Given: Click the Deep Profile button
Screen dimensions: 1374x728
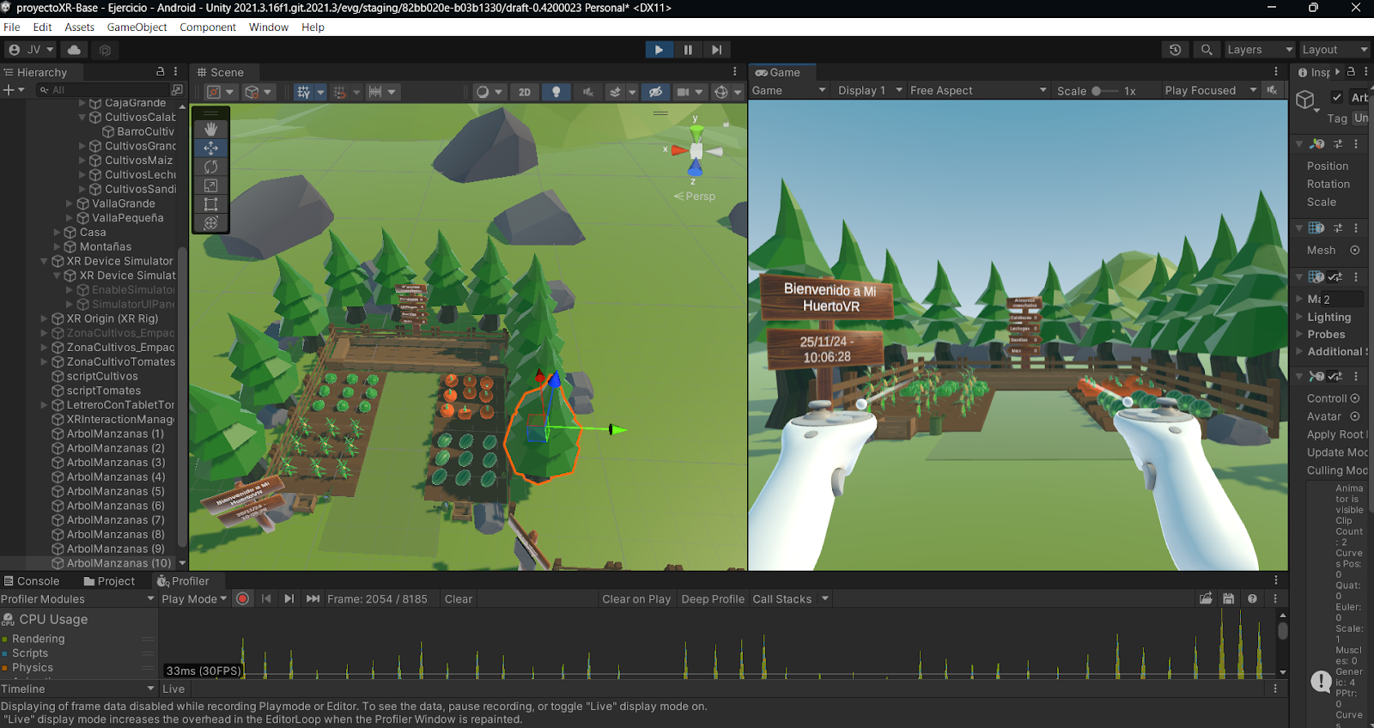Looking at the screenshot, I should [712, 599].
